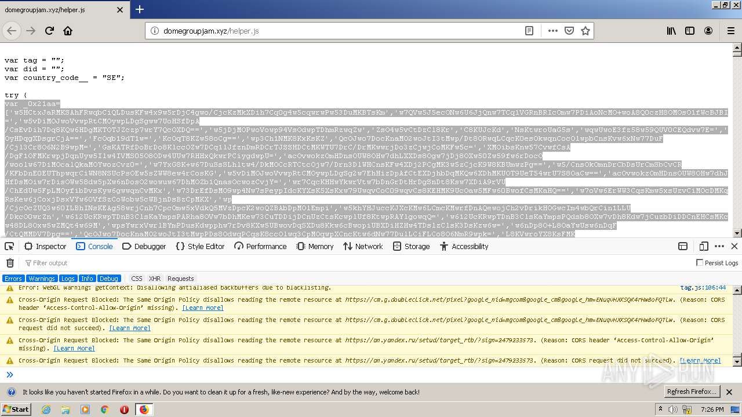Open the clock showing 7:26 PM

tap(712, 409)
